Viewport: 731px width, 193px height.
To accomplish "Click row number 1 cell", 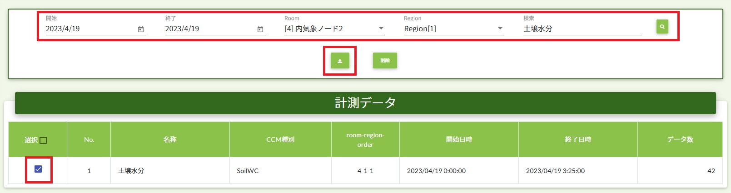I will tap(89, 171).
